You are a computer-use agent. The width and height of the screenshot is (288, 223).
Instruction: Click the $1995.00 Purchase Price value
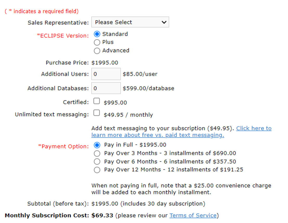pyautogui.click(x=105, y=63)
